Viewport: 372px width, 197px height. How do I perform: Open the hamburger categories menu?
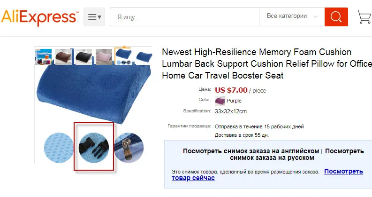point(94,17)
